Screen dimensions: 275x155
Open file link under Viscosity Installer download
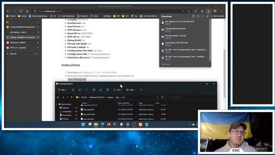pos(168,38)
